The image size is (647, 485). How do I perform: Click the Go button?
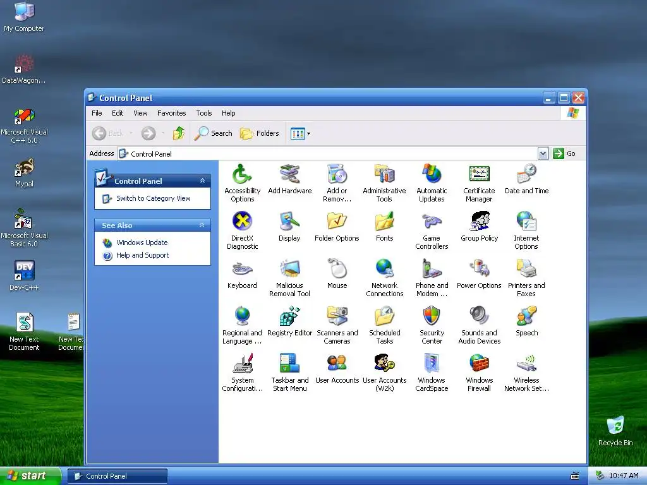point(564,153)
